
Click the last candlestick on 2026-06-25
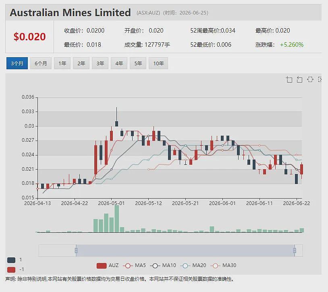tap(302, 169)
